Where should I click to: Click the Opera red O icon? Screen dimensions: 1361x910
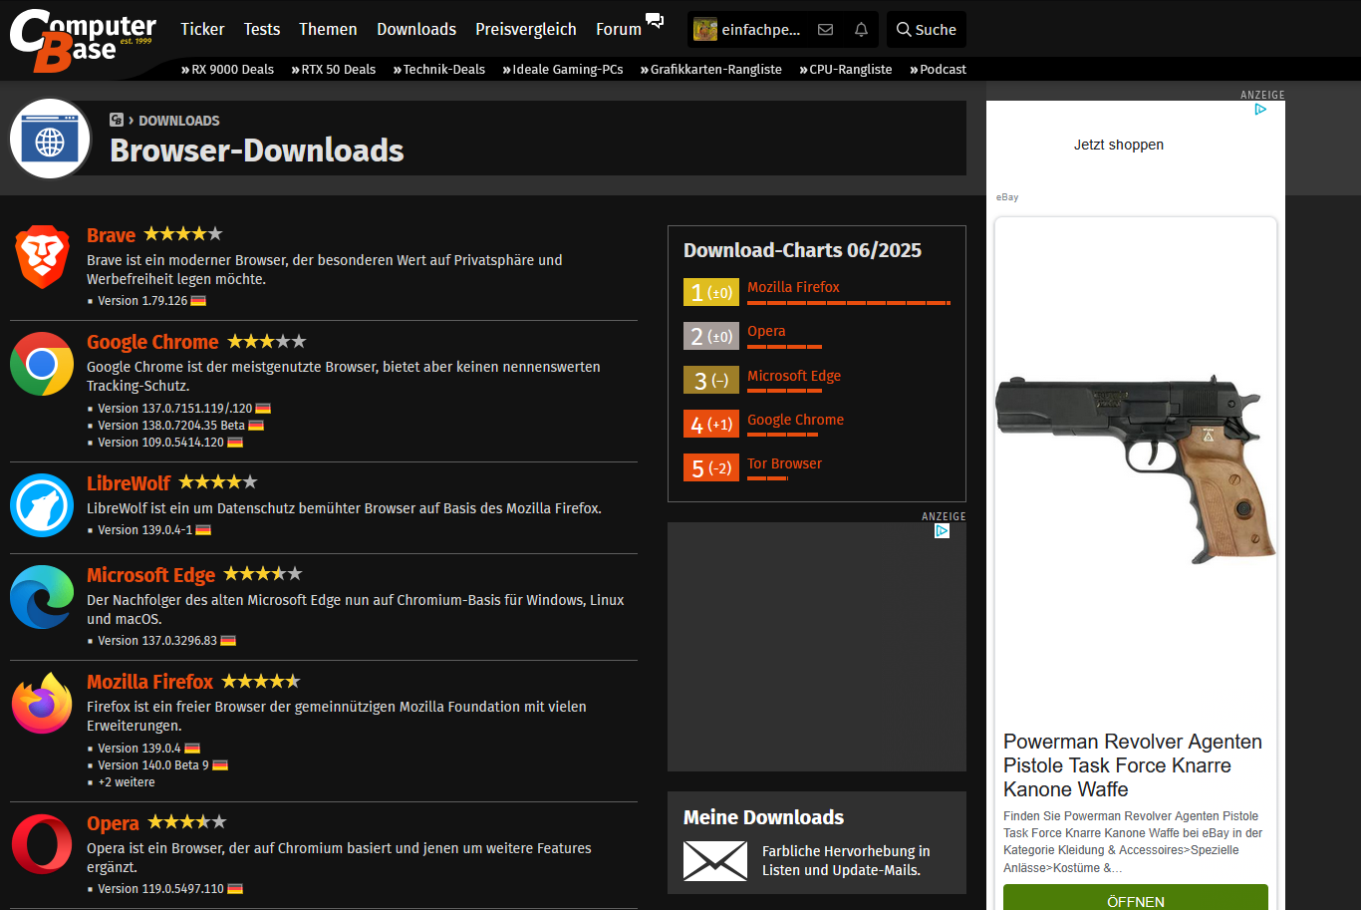pyautogui.click(x=42, y=844)
